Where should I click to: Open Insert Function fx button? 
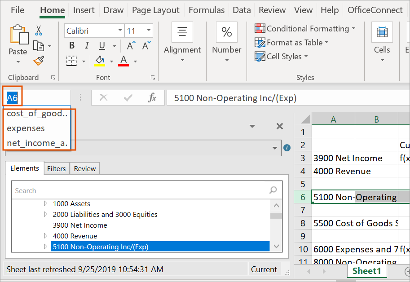(152, 98)
